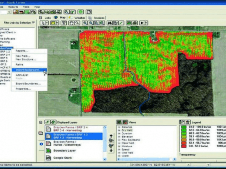Click the copy pages toolbar icon
Viewport: 226px width, 169px height.
coord(89,12)
